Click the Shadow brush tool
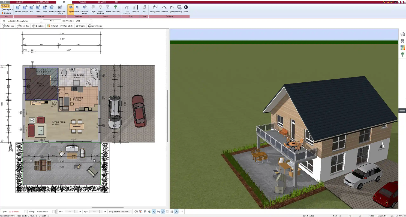406x217 pixels. point(85,10)
